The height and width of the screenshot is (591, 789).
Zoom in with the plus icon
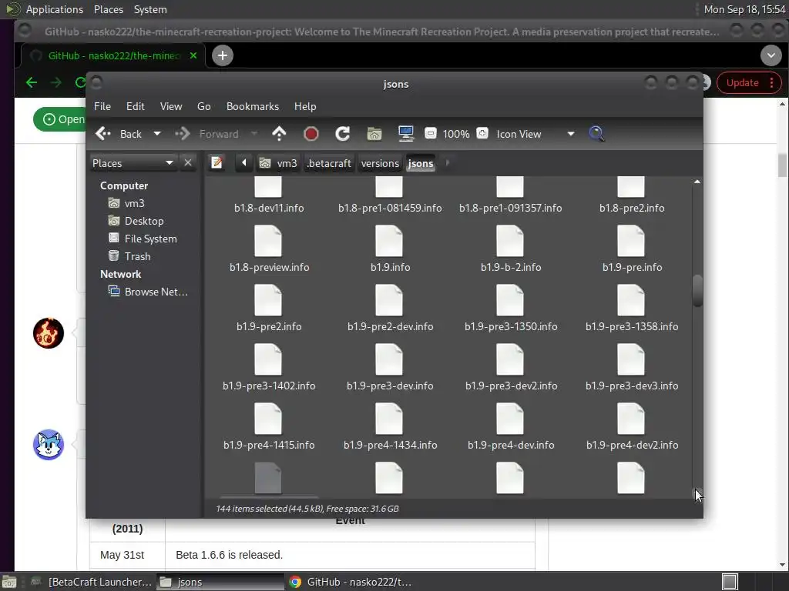(x=482, y=133)
